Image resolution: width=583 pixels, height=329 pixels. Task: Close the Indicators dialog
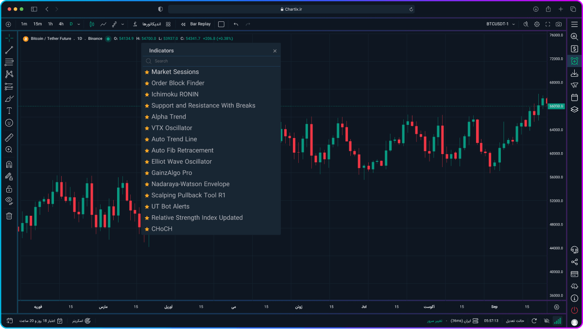[x=275, y=51]
